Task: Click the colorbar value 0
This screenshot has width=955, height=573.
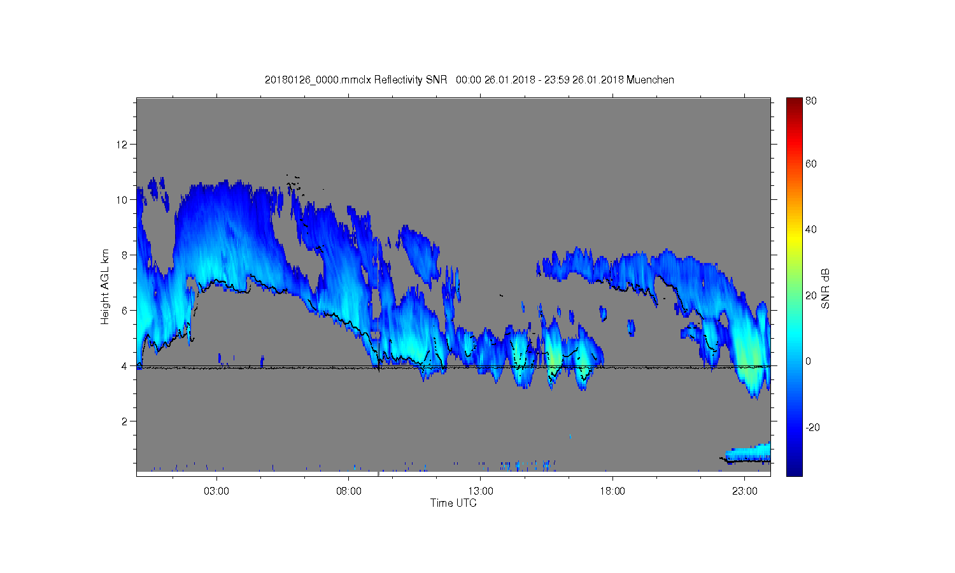Action: [809, 362]
